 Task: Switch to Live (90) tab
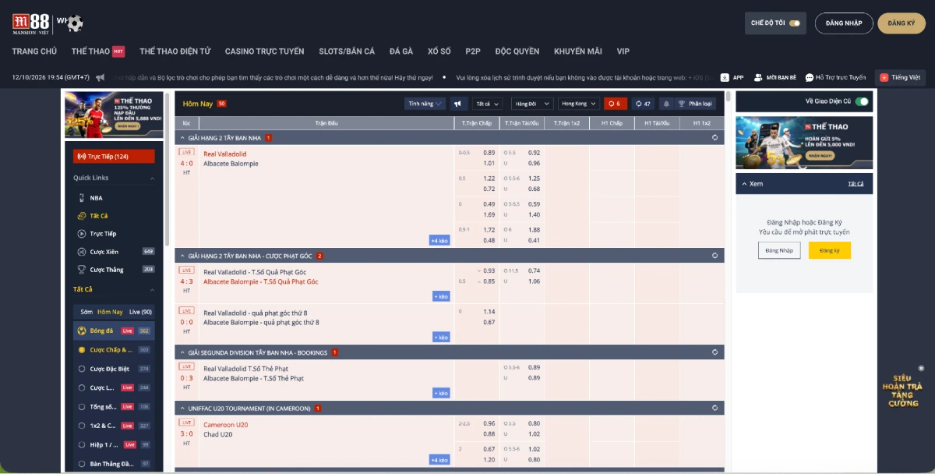140,312
